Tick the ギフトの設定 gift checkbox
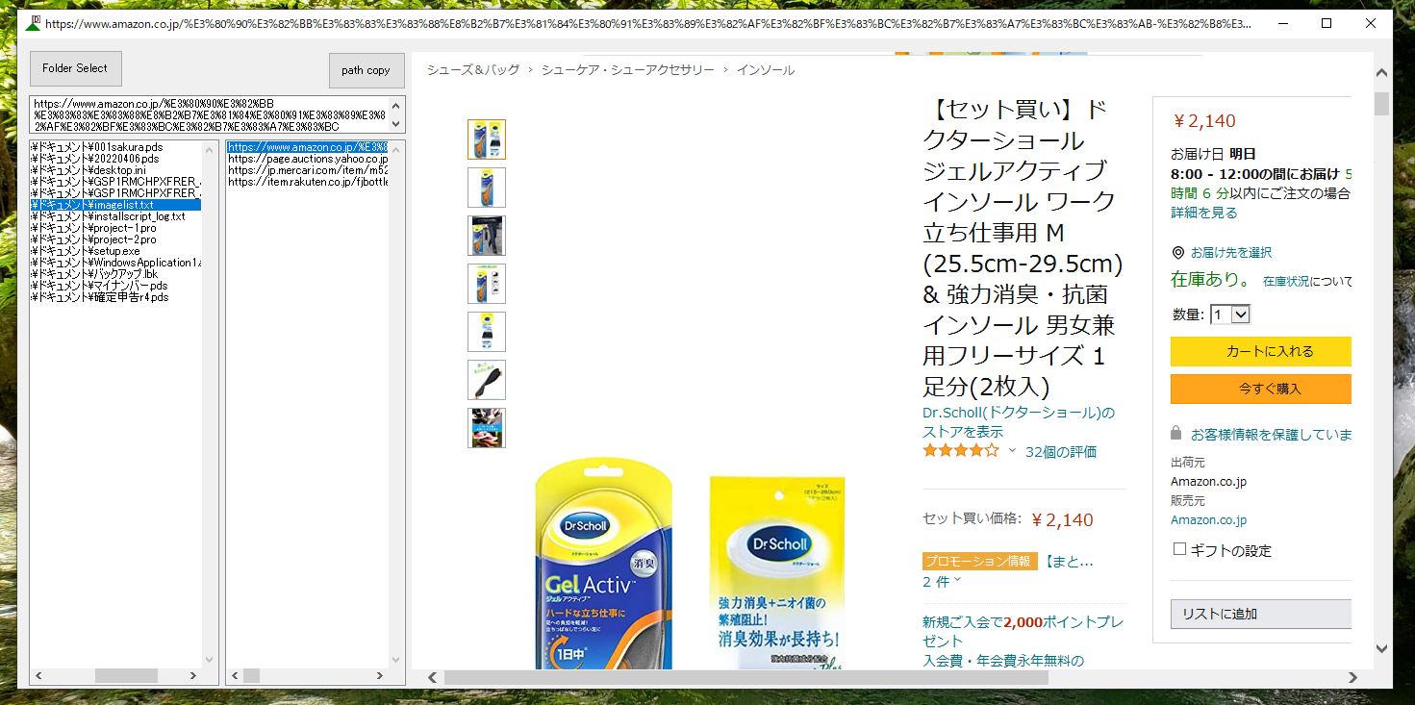This screenshot has height=705, width=1415. 1179,549
